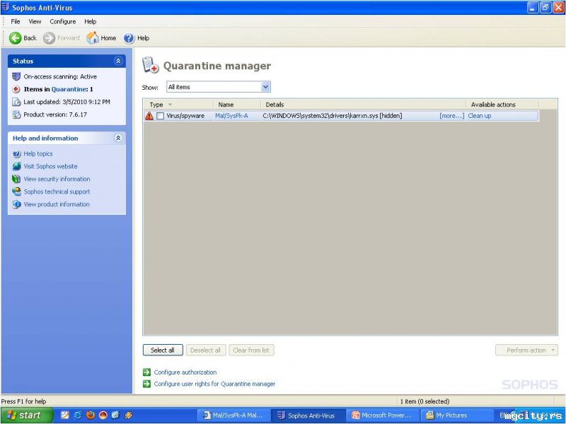Click the first quick launch icon near Start

point(64,415)
